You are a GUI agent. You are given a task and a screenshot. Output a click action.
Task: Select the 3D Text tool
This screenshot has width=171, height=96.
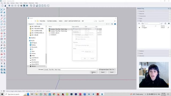point(4,51)
